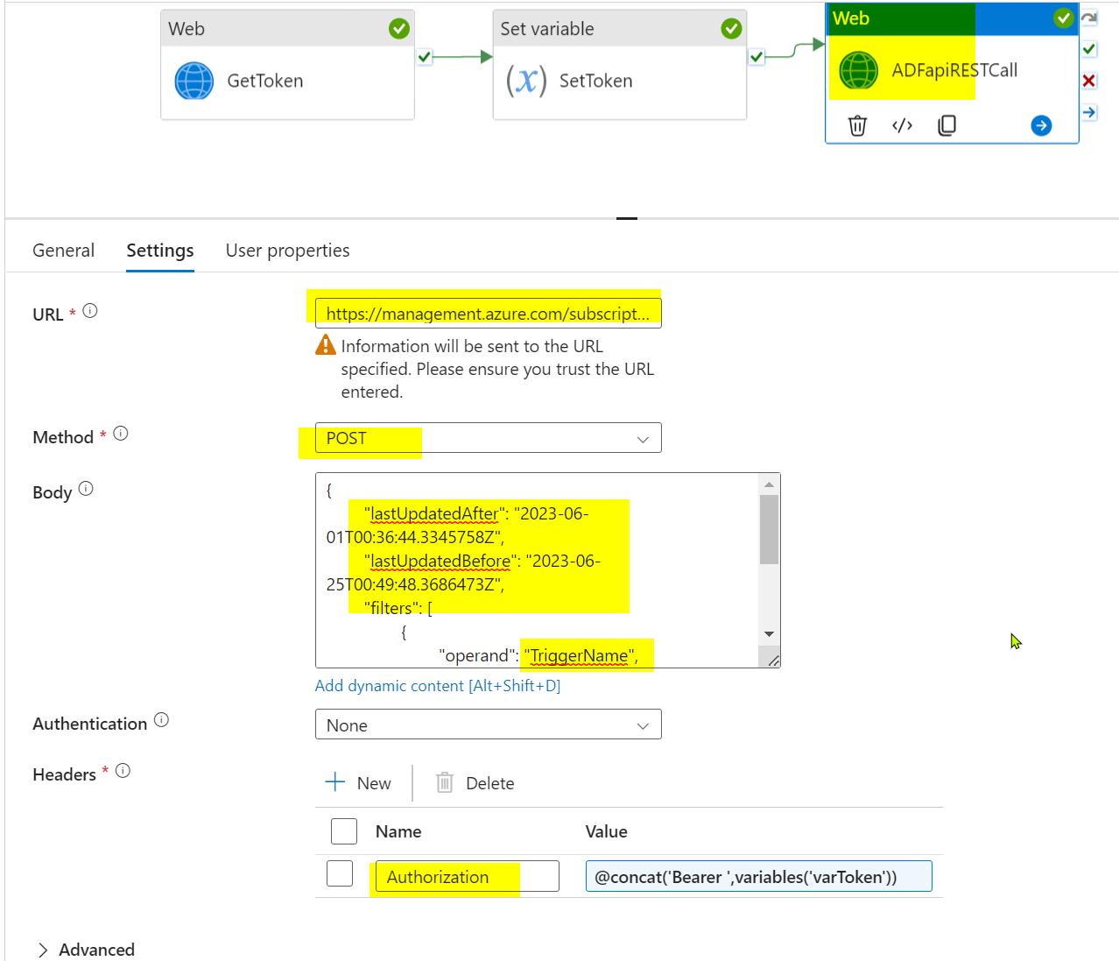Click the Body textarea resize grip
Image resolution: width=1119 pixels, height=961 pixels.
coord(773,661)
